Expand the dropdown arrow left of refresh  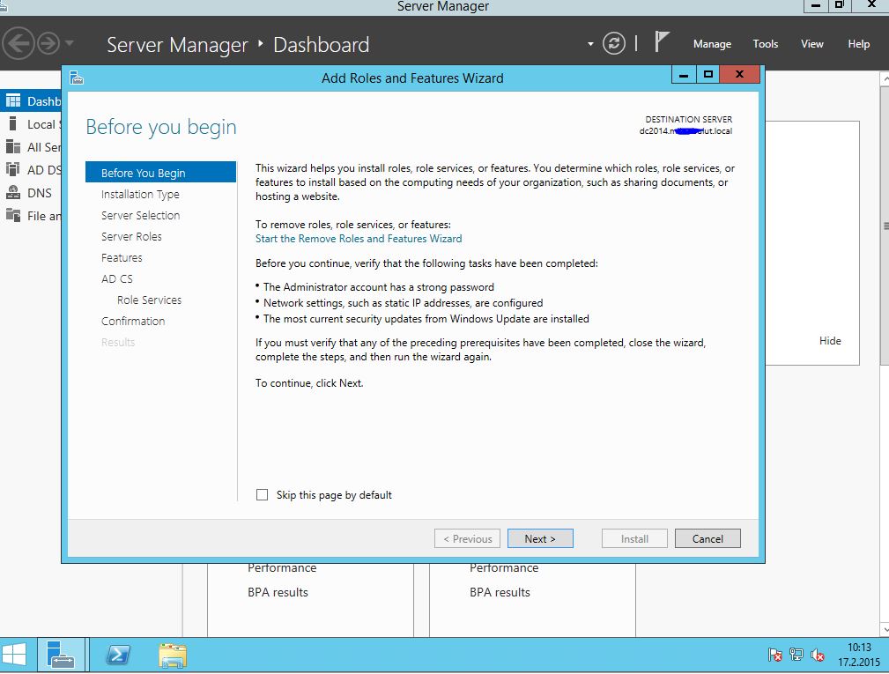(590, 44)
